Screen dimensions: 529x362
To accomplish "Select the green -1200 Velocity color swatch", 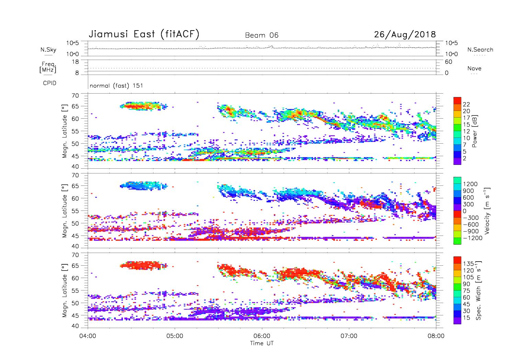I will click(457, 241).
